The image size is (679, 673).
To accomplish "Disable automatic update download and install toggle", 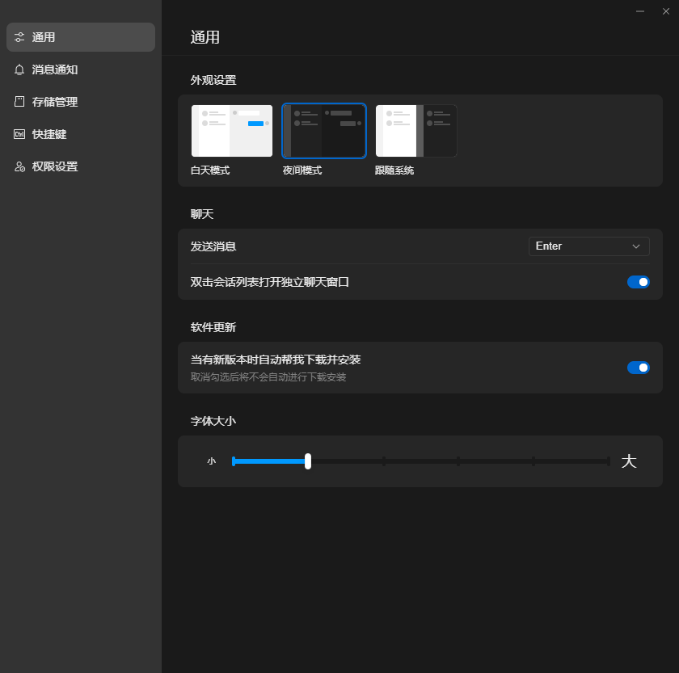I will (x=639, y=368).
